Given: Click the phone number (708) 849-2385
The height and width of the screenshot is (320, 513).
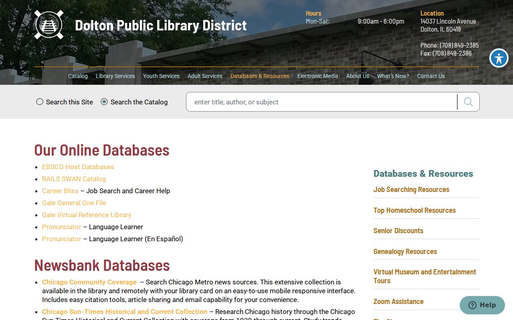Looking at the screenshot, I should (x=459, y=45).
